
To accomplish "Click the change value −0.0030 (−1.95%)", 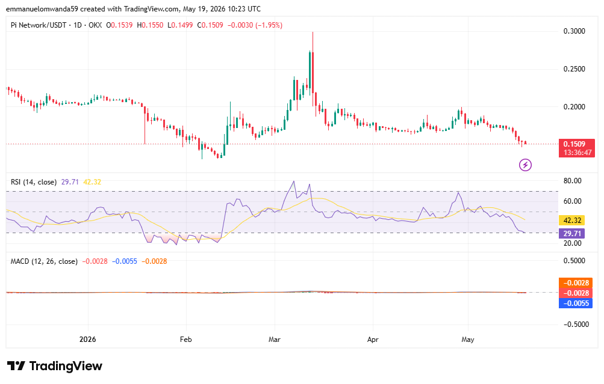I will pos(255,25).
